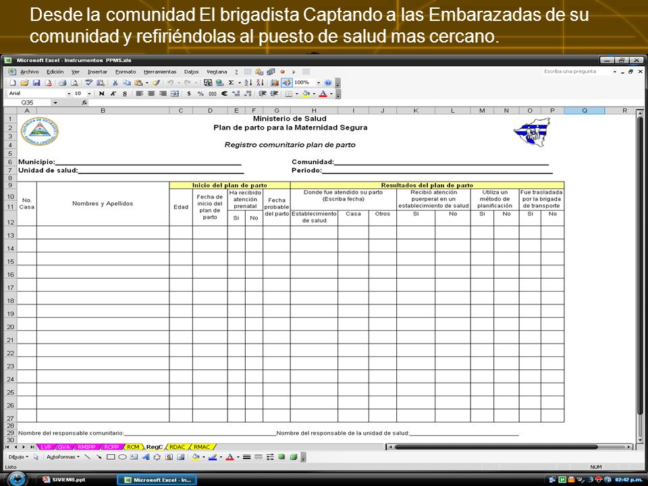Expand the Name Box dropdown arrow

click(55, 103)
